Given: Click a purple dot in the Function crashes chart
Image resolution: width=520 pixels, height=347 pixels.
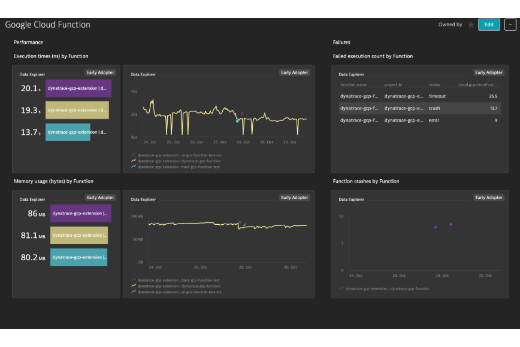Looking at the screenshot, I should tap(436, 227).
